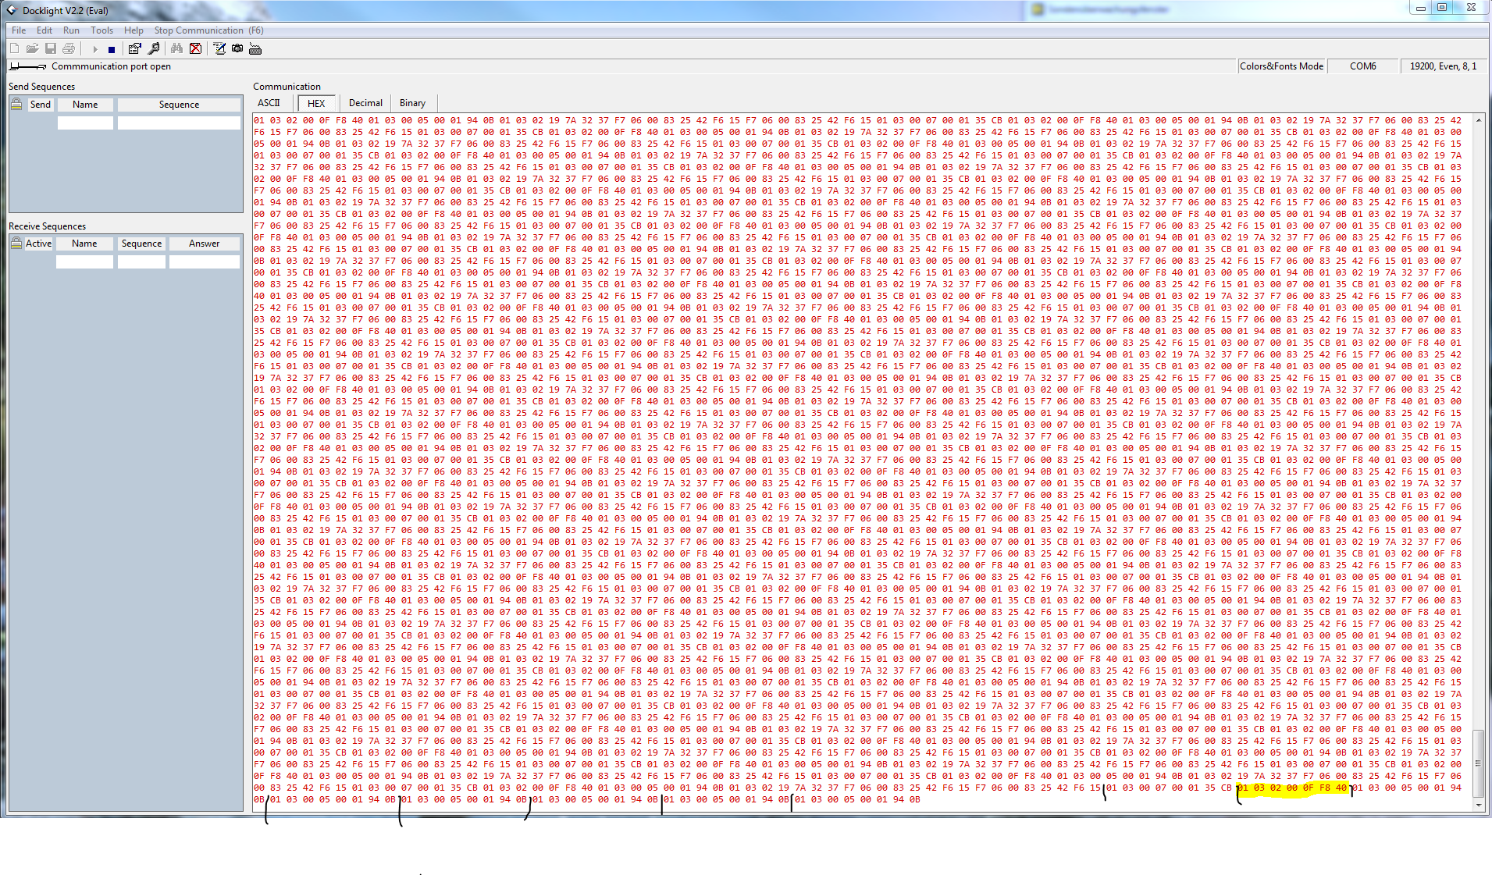Click empty Answer cell in Receive Sequences

205,261
